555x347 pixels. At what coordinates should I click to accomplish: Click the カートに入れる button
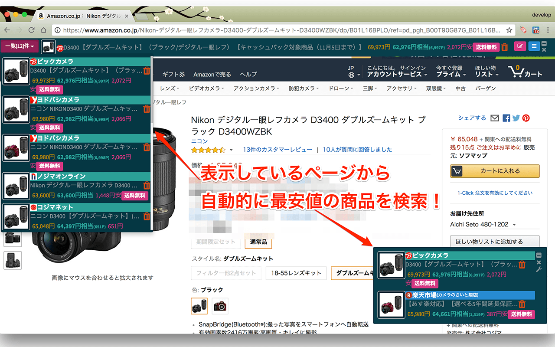point(495,171)
